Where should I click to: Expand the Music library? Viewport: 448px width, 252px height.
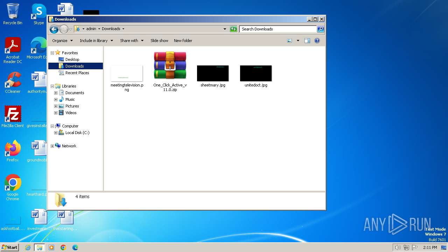[56, 99]
